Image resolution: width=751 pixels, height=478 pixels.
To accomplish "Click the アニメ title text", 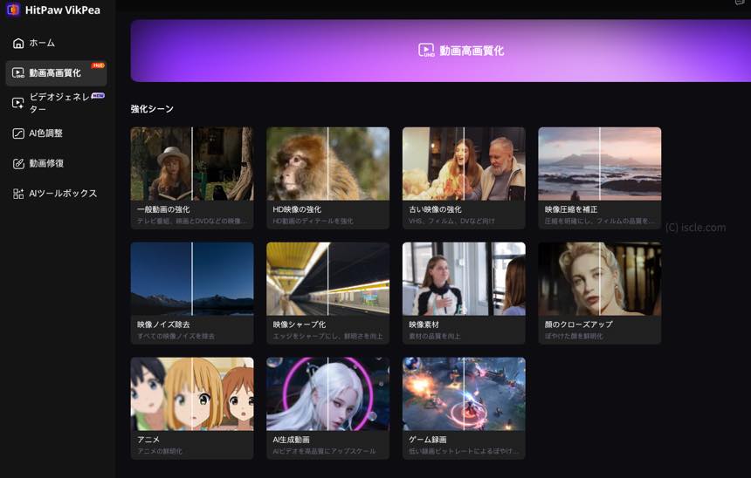I will click(148, 440).
